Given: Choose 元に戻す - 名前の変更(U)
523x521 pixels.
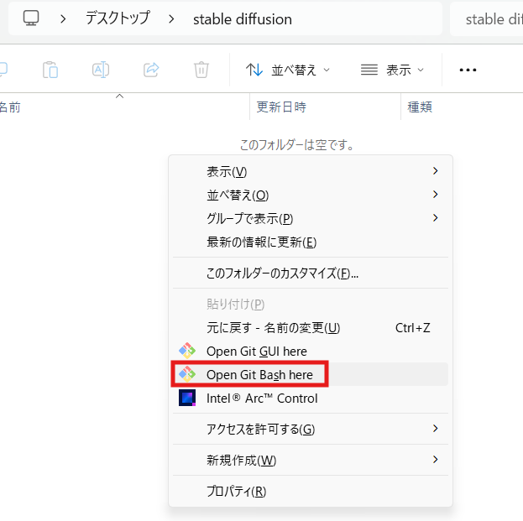Looking at the screenshot, I should coord(311,328).
